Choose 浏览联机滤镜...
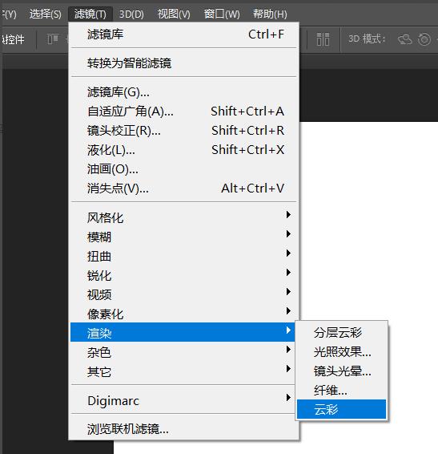 (183, 429)
